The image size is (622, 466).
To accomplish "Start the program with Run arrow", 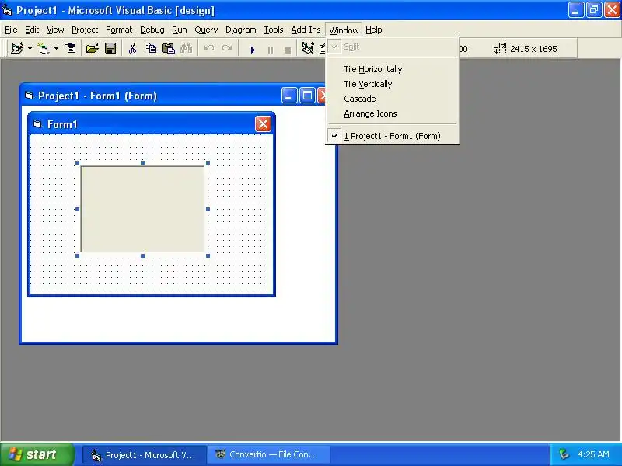I will [x=253, y=50].
